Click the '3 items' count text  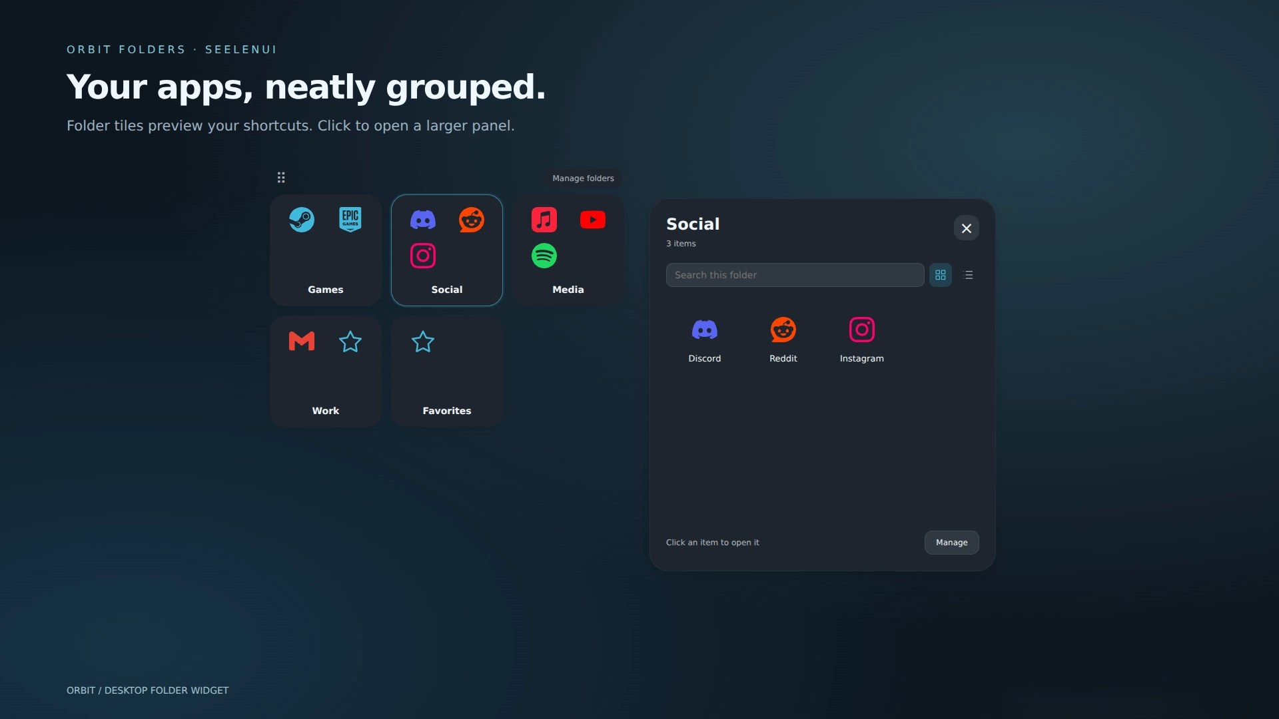coord(681,244)
